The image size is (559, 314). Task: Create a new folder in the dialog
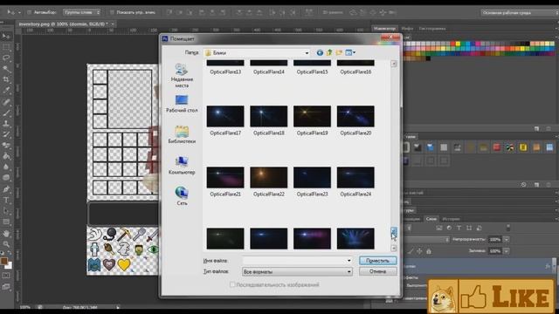point(339,52)
